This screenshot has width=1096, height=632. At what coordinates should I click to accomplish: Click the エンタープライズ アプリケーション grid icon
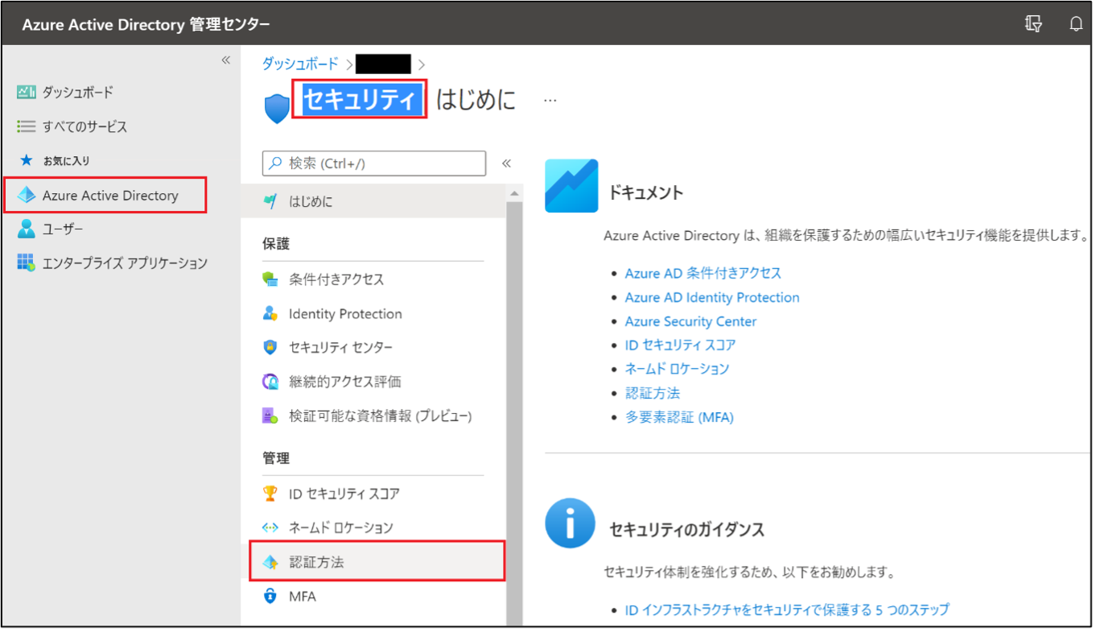coord(27,262)
